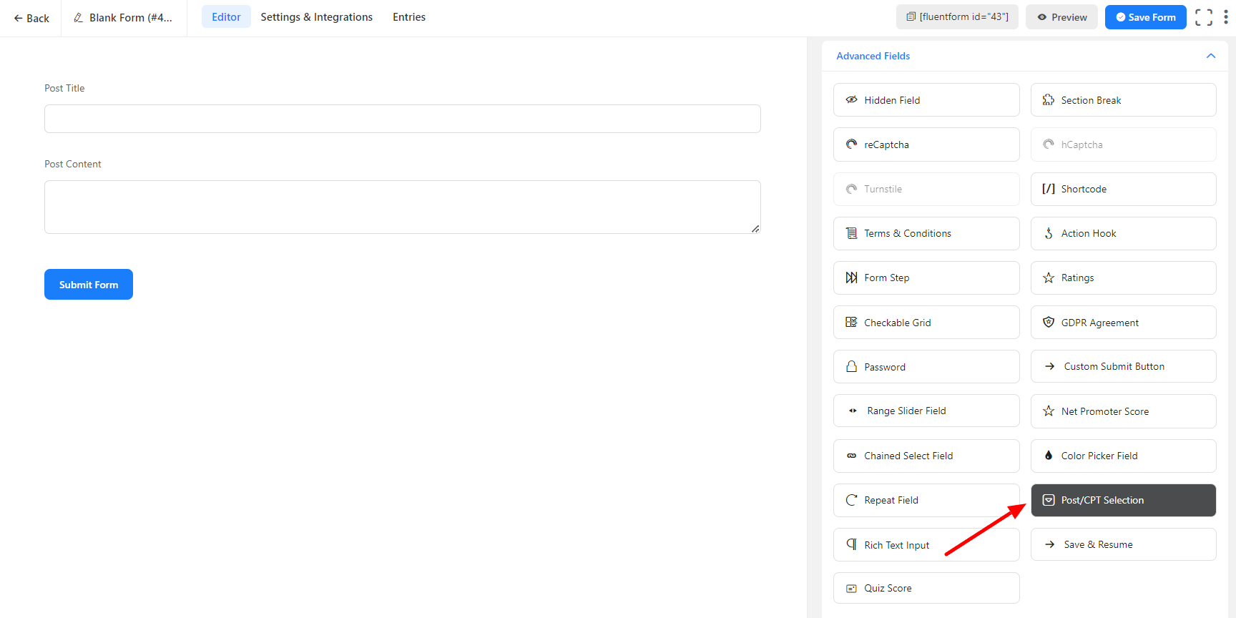Click the Hidden Field eye icon
This screenshot has height=618, width=1236.
point(851,100)
